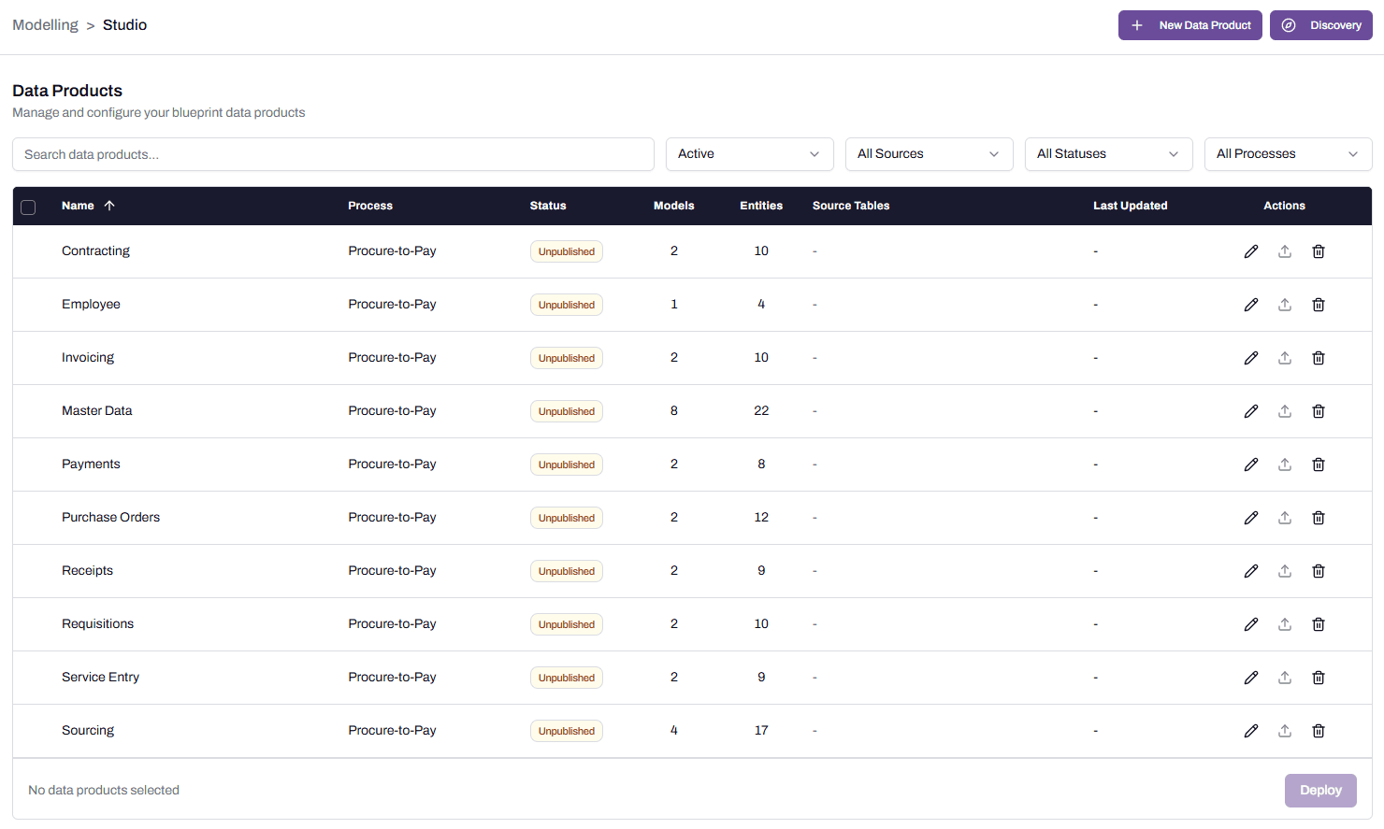Click upload icon in Employee row
Screen dimensions: 1384x829
(1285, 305)
